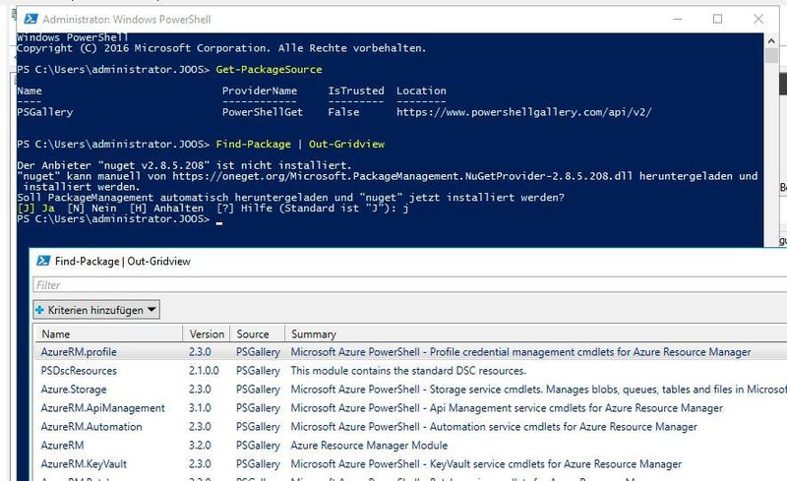The image size is (787, 481).
Task: Click the IsTrusted value False in console
Action: (x=343, y=112)
